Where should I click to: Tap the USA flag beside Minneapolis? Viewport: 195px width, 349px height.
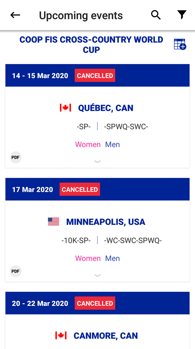(53, 222)
